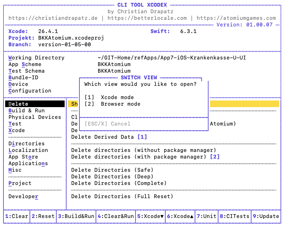The height and width of the screenshot is (226, 284).
Task: Click Xcode version 26.4.1
Action: [x=48, y=31]
